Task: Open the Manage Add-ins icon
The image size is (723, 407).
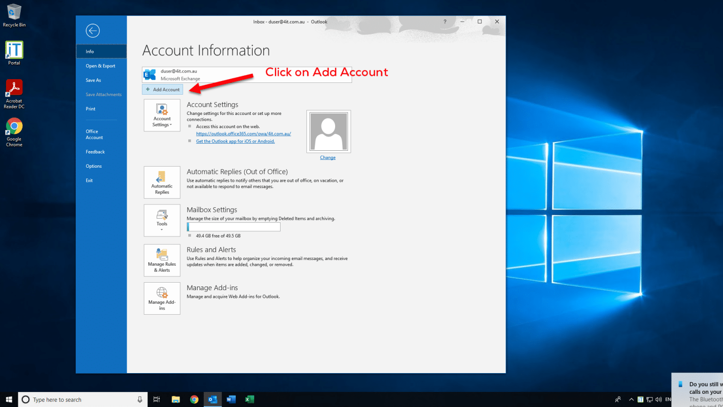Action: (162, 298)
